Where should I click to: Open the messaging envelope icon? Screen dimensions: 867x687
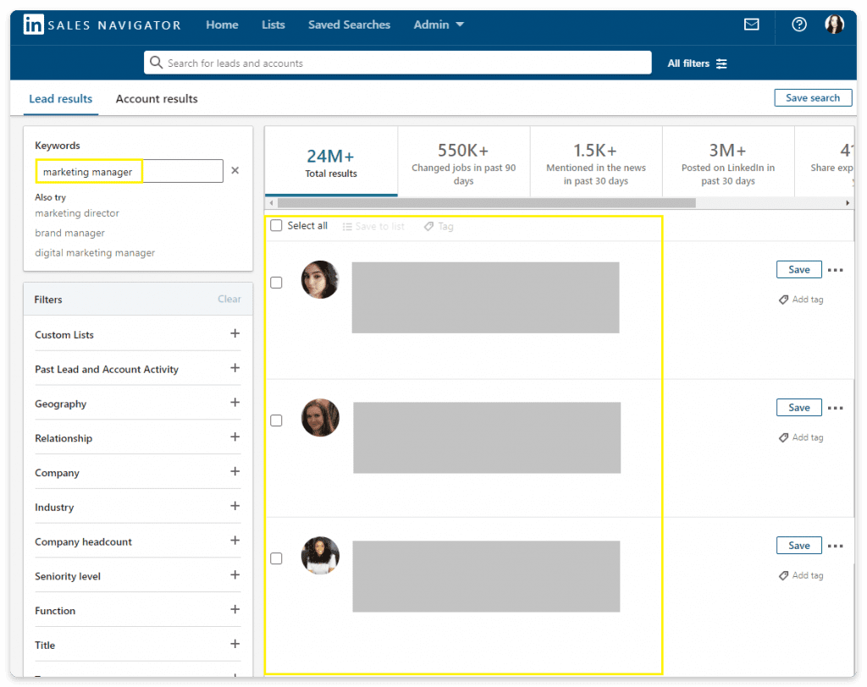(x=752, y=24)
